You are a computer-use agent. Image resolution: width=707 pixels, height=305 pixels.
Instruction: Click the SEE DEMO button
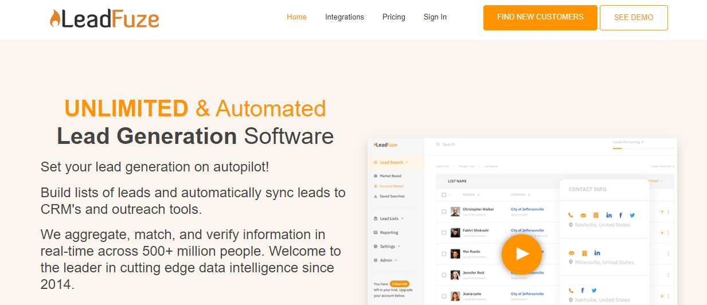[634, 18]
